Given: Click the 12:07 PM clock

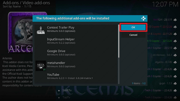Looking at the screenshot, I should pyautogui.click(x=165, y=4).
